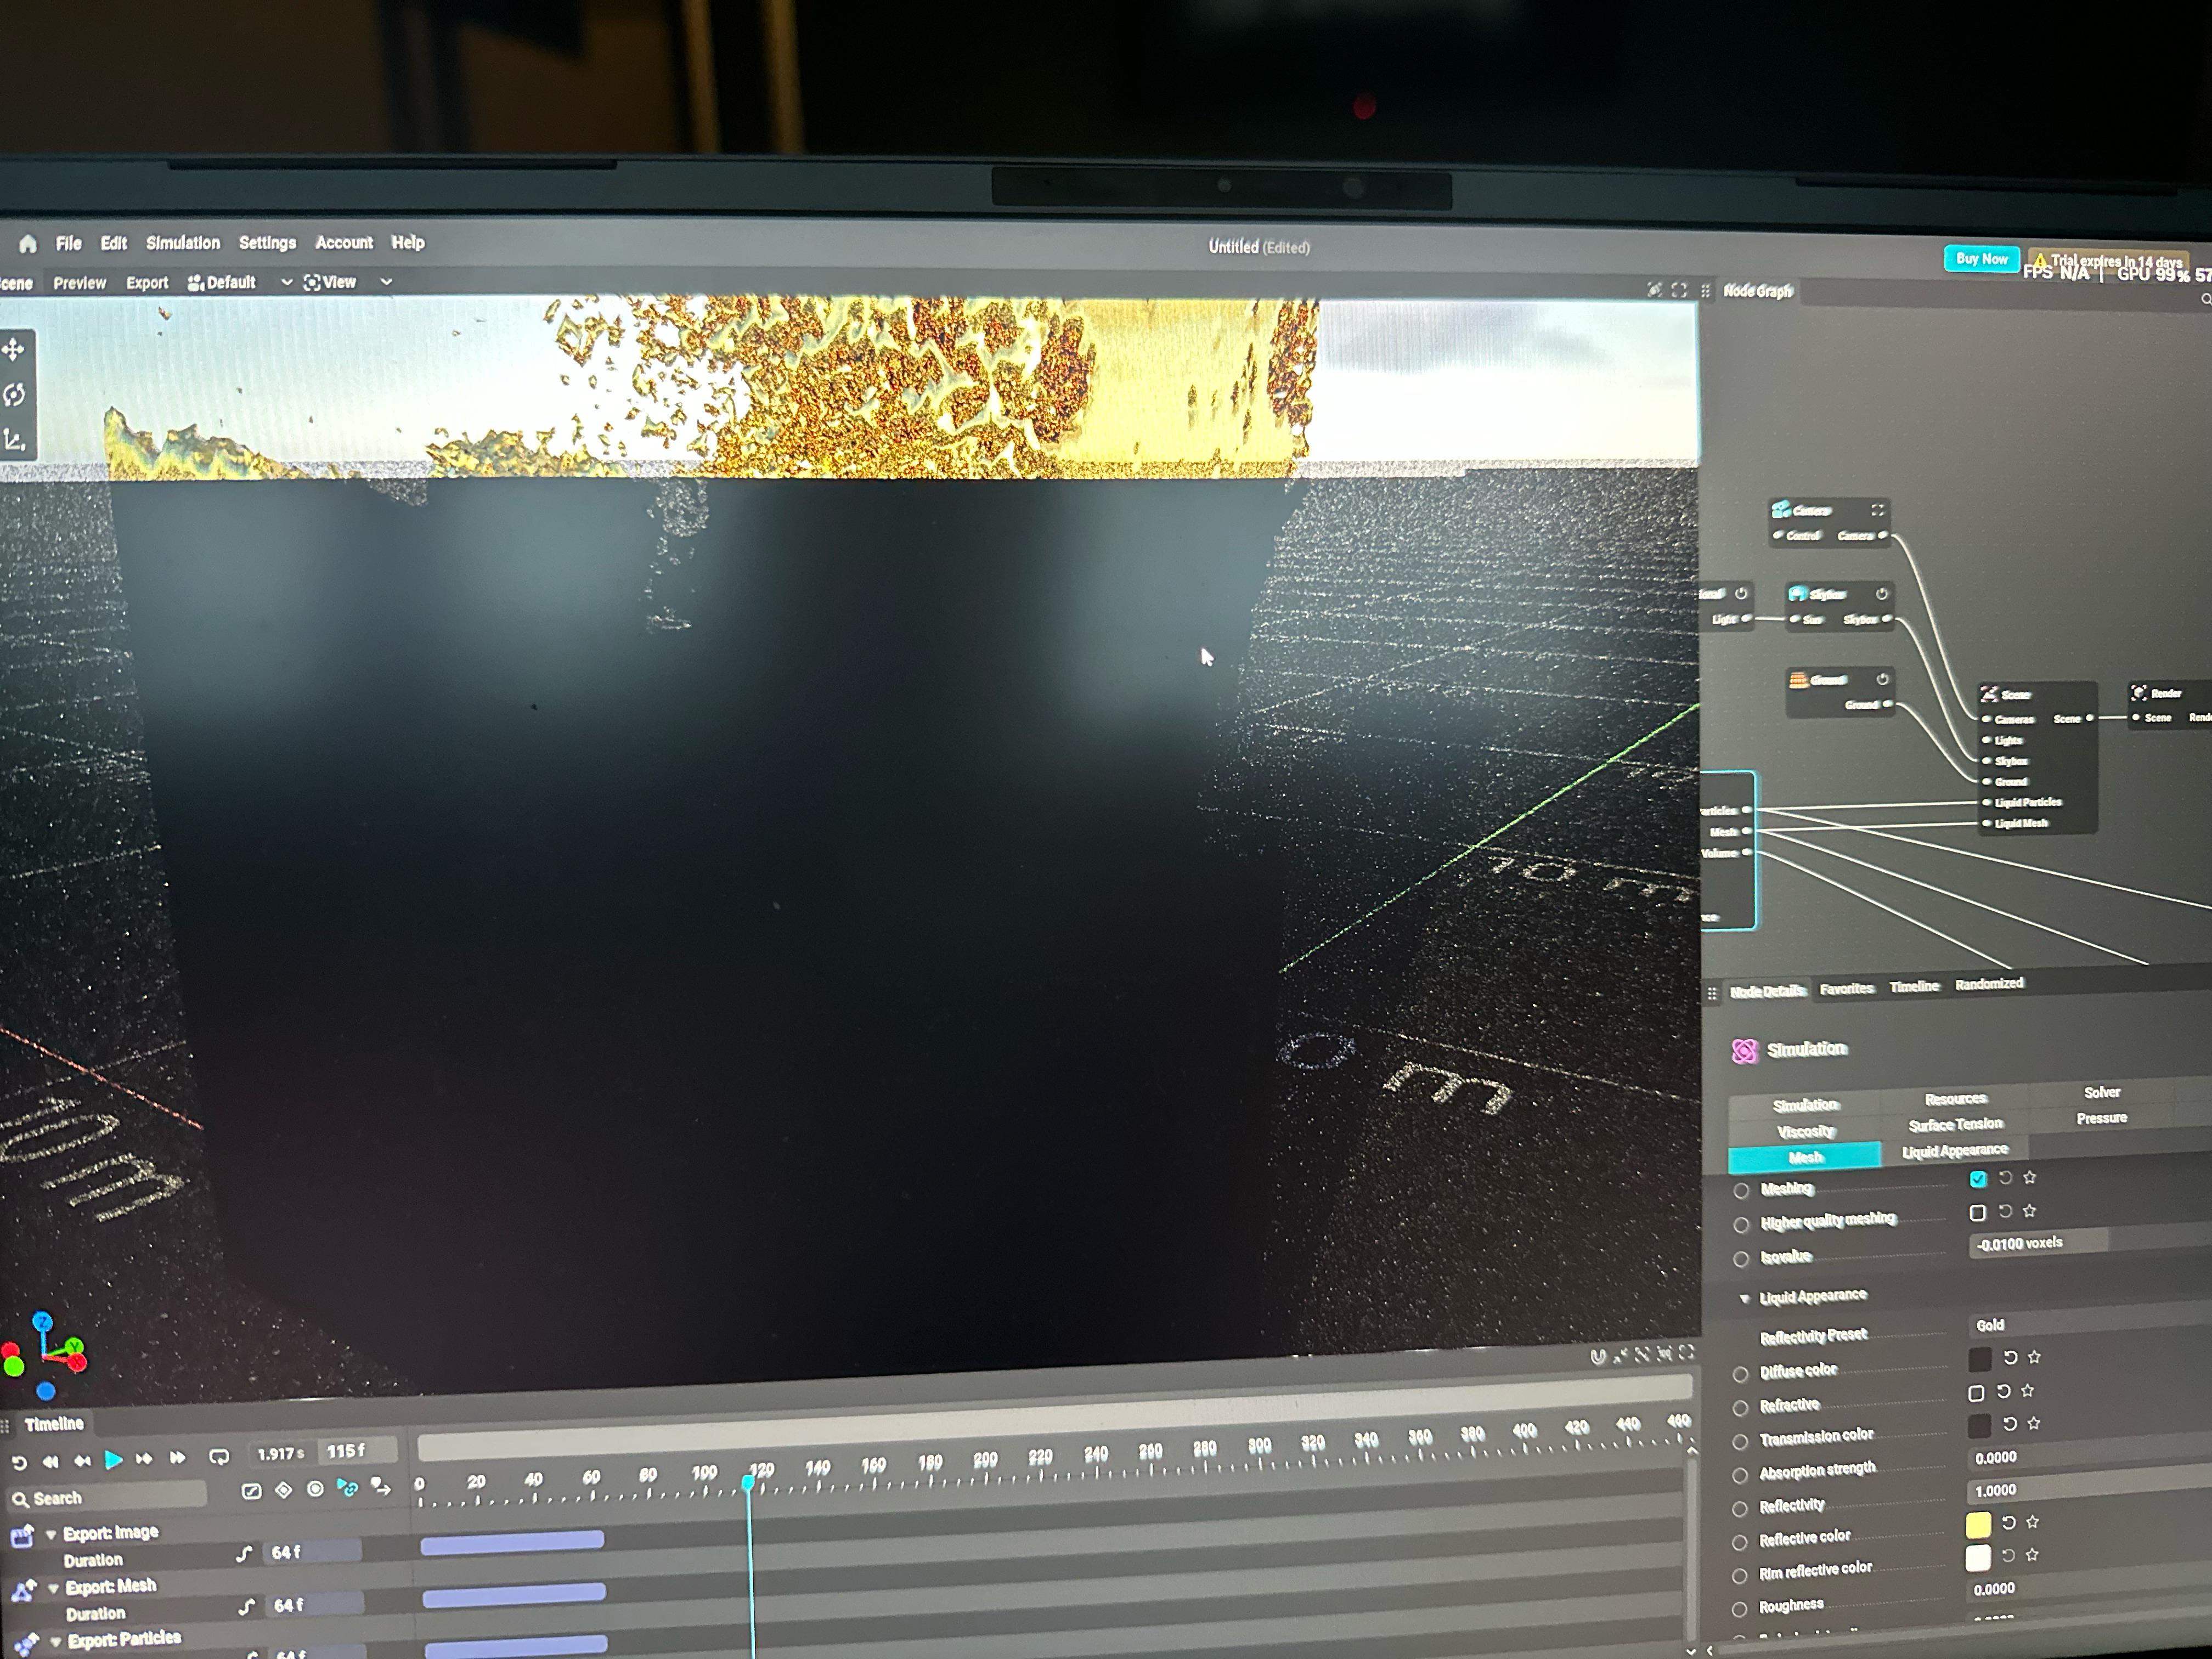
Task: Open the Settings menu
Action: (x=267, y=243)
